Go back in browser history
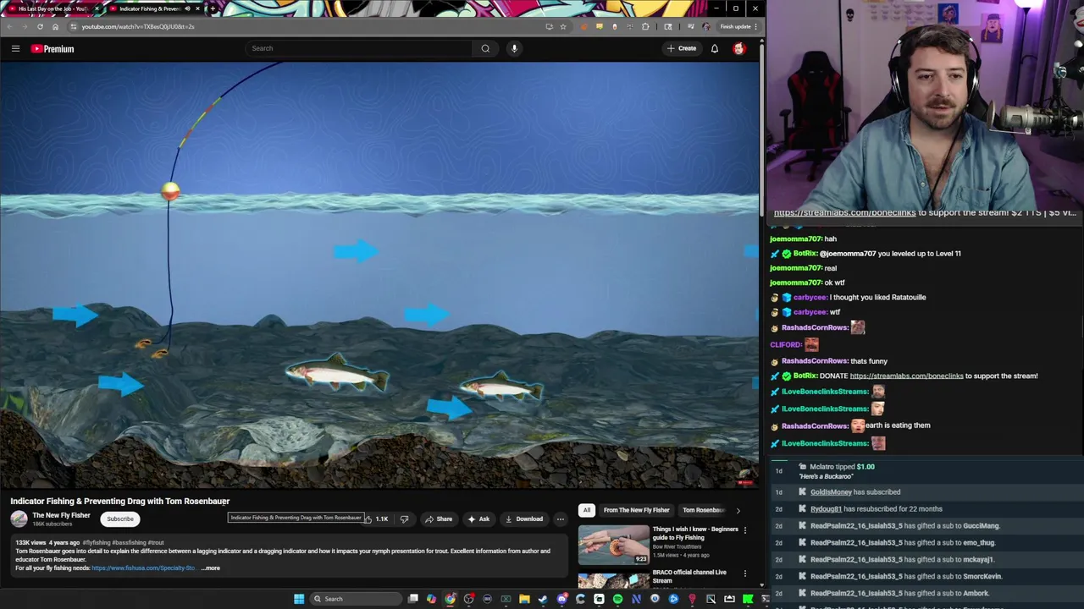Viewport: 1084px width, 609px height. point(9,26)
